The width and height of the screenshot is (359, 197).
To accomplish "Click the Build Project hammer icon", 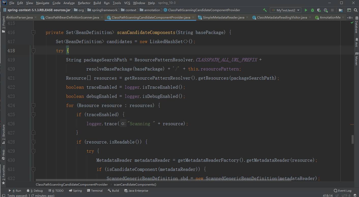I will click(x=265, y=10).
